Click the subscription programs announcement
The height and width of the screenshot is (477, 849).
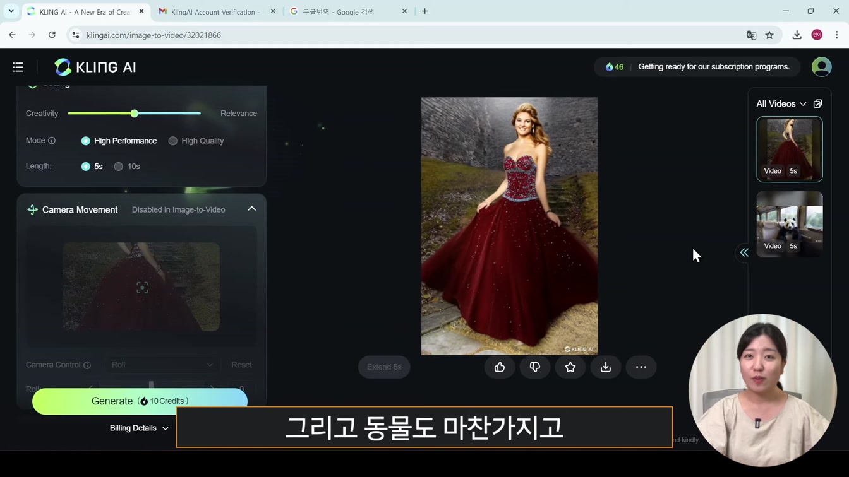pos(714,67)
